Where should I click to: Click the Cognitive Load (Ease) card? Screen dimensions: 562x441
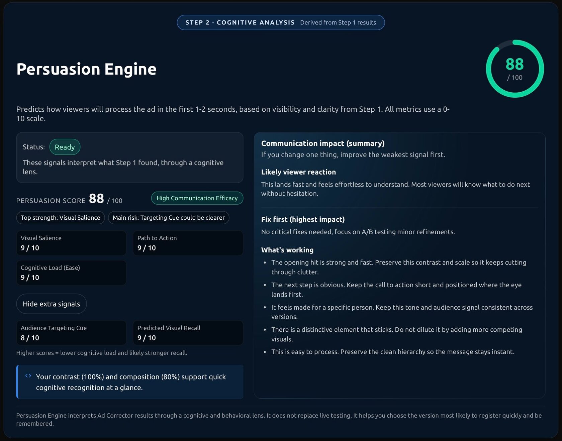tap(71, 273)
